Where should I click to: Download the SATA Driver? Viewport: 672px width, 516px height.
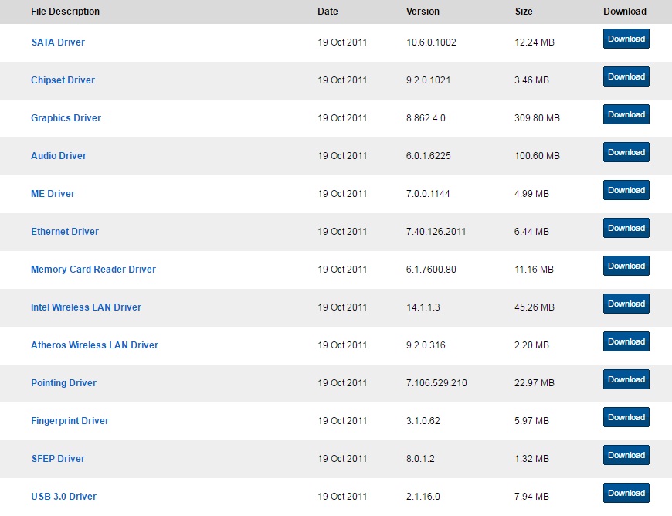tap(626, 39)
